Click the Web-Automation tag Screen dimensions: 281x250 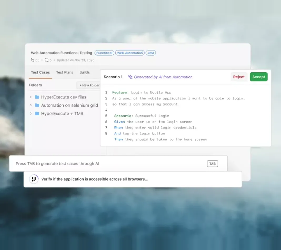pyautogui.click(x=130, y=53)
